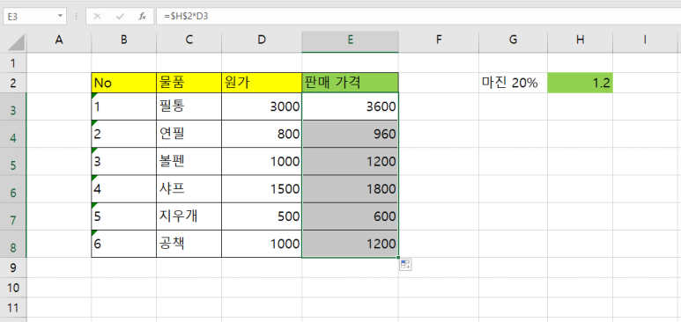Select column A header
This screenshot has width=681, height=322.
[x=59, y=40]
